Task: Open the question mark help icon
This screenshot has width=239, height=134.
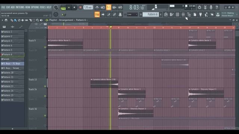Action: click(217, 7)
